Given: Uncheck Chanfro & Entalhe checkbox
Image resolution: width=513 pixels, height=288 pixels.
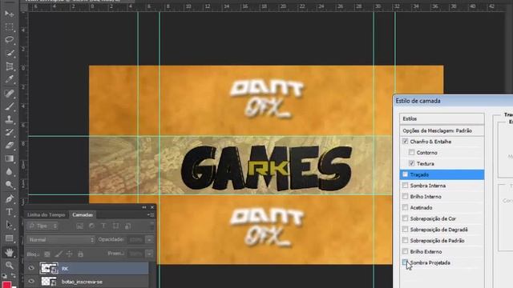Looking at the screenshot, I should pos(405,142).
